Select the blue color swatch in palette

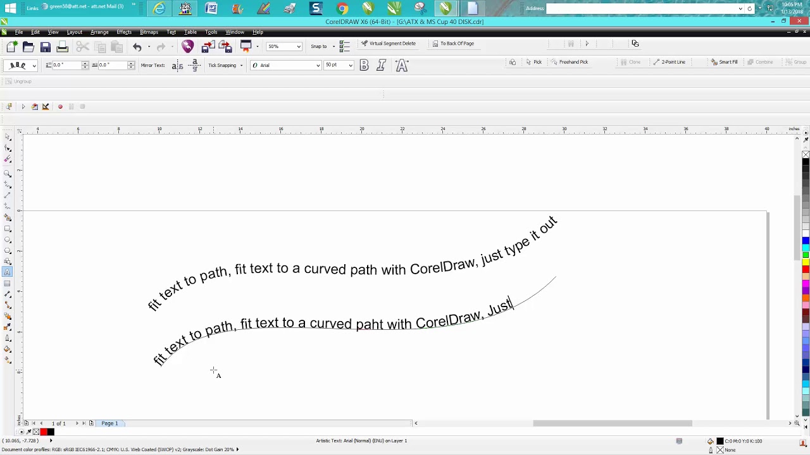[x=806, y=241]
